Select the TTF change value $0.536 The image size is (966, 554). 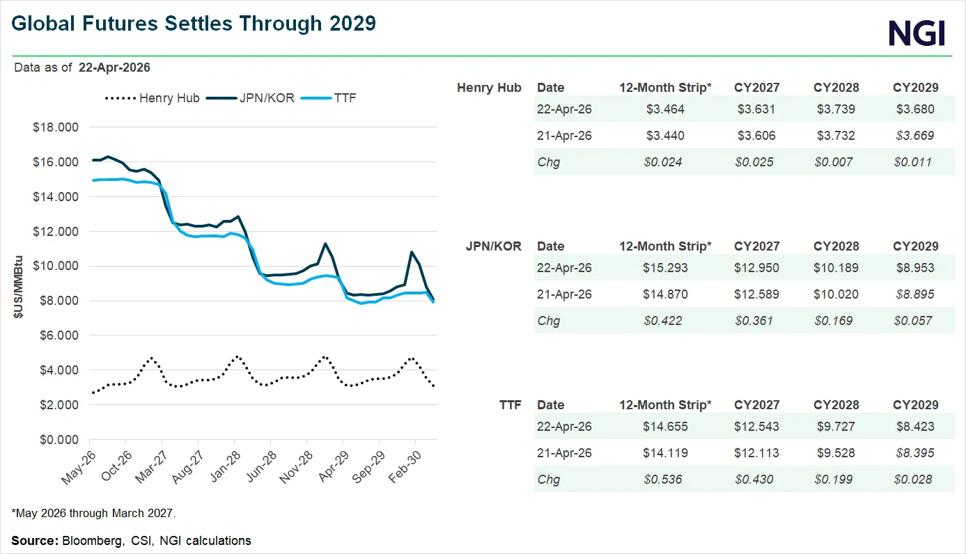[665, 480]
